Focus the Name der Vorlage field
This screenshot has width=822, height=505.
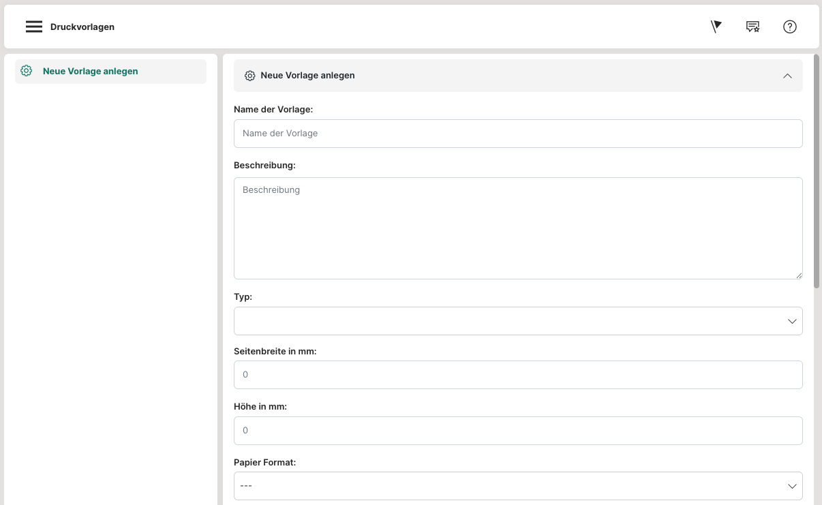[x=517, y=134]
